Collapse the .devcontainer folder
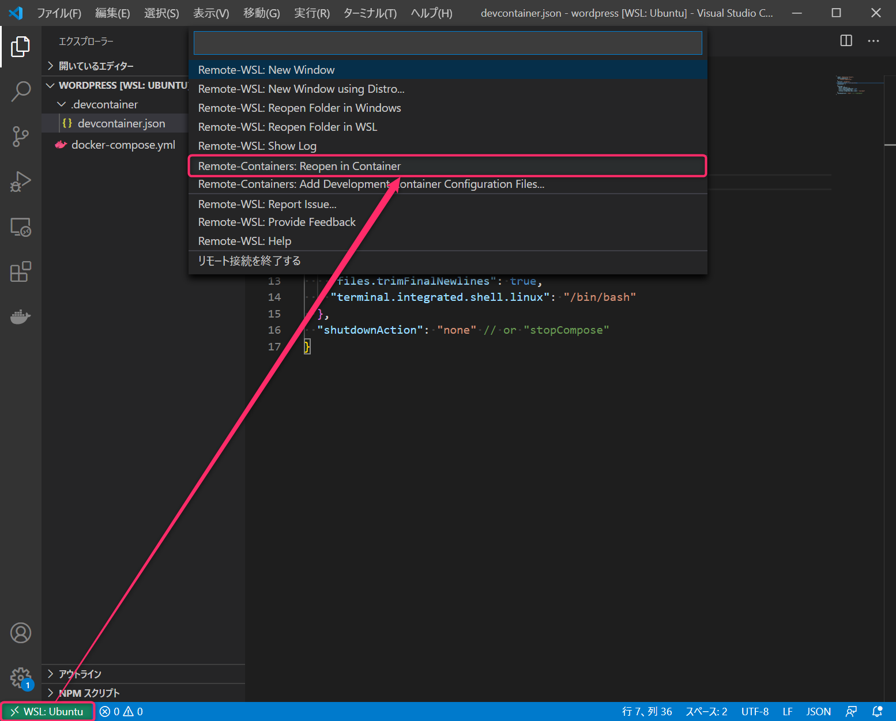The height and width of the screenshot is (721, 896). tap(62, 104)
